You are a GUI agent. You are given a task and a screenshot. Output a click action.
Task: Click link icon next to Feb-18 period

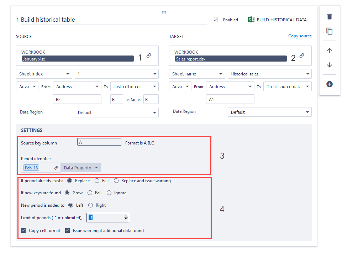click(x=56, y=168)
